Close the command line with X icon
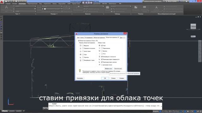 45,108
